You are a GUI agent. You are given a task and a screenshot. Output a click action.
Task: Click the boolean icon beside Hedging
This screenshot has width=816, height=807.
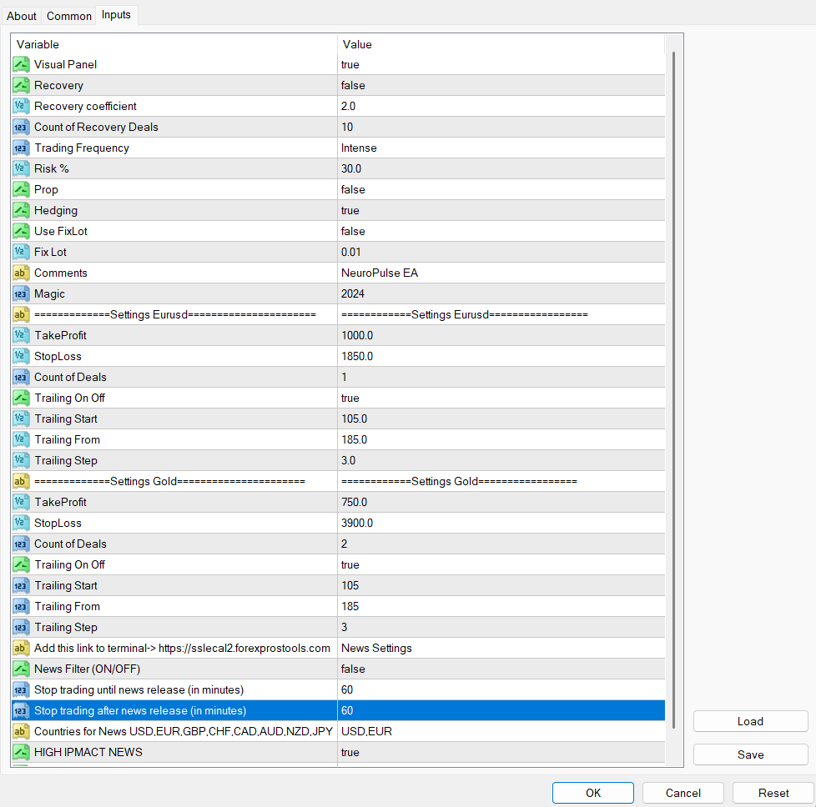(x=21, y=210)
